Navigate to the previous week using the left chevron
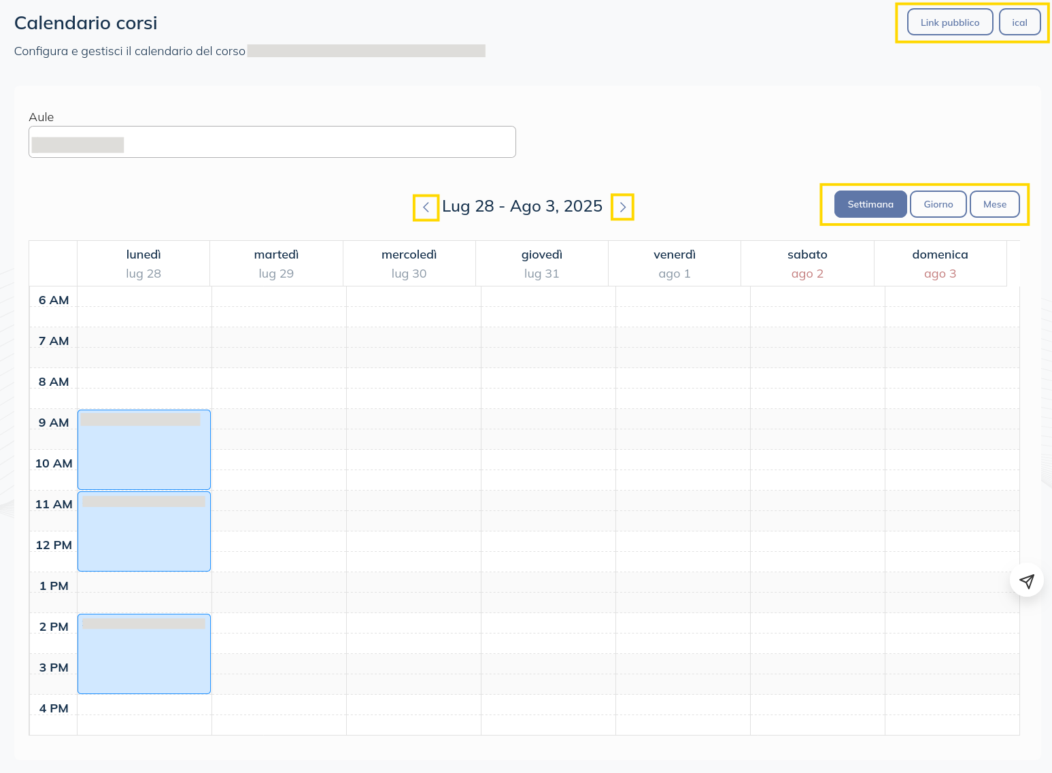This screenshot has height=773, width=1052. pos(426,208)
